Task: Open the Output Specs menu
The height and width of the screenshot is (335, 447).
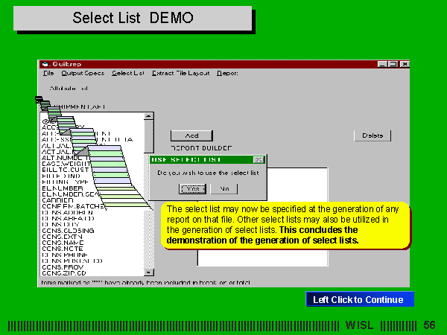Action: click(x=83, y=74)
